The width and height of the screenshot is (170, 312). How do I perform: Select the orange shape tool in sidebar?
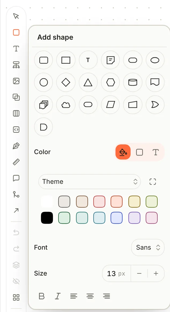[16, 32]
